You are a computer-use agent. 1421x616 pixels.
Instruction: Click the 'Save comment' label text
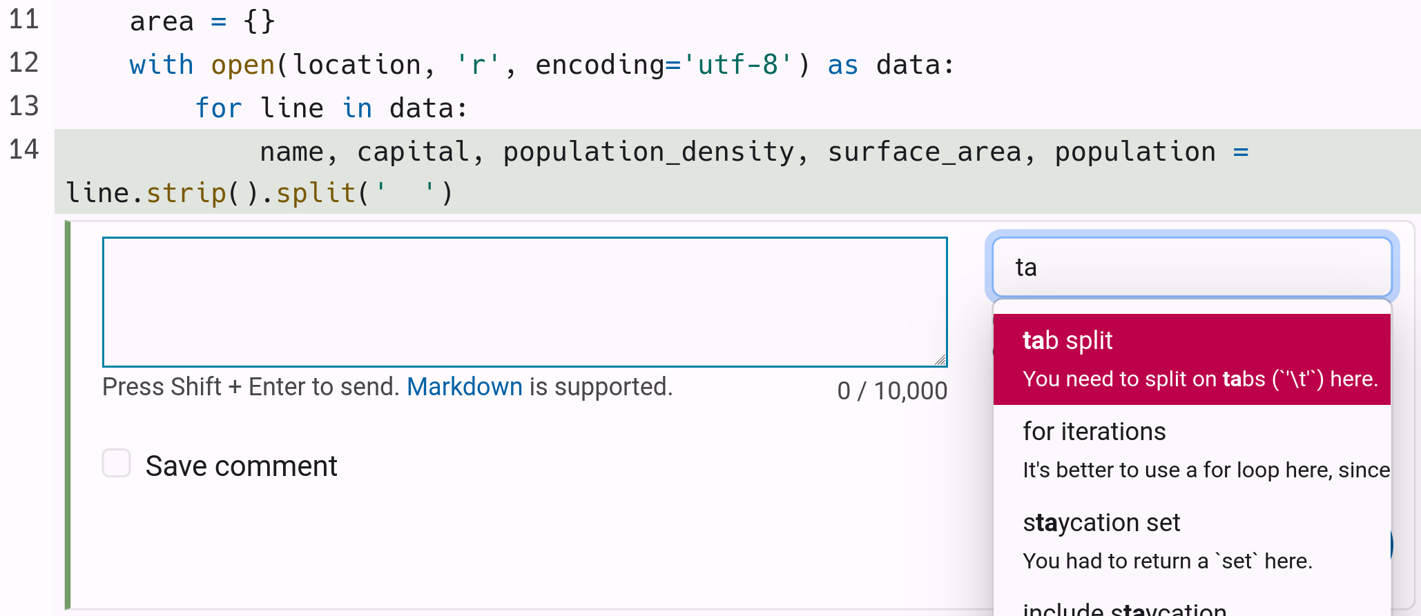[x=241, y=466]
